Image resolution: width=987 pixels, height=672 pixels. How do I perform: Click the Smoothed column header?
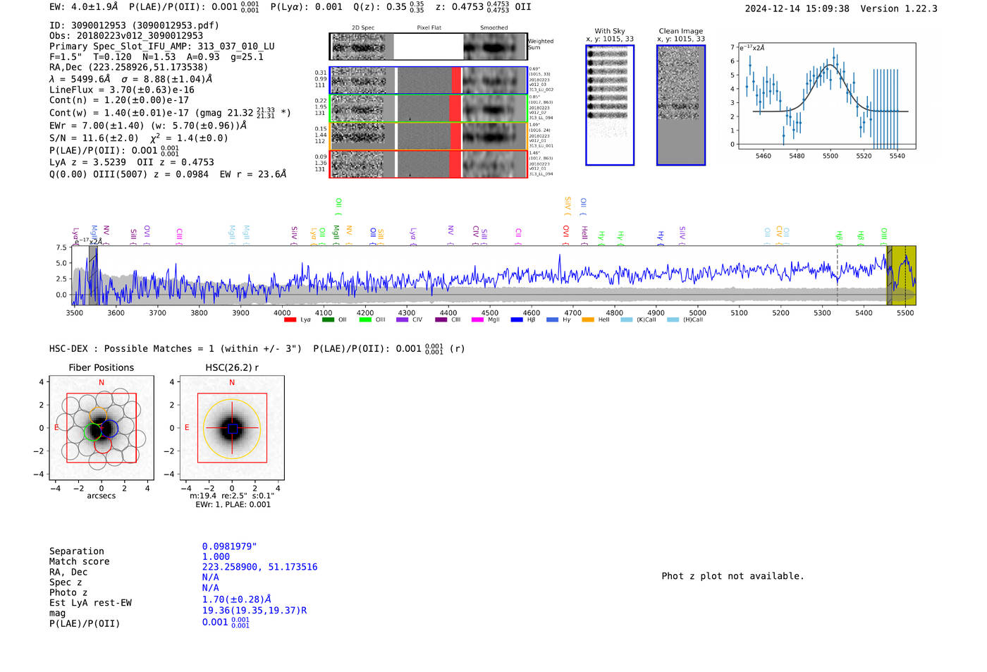tap(493, 28)
